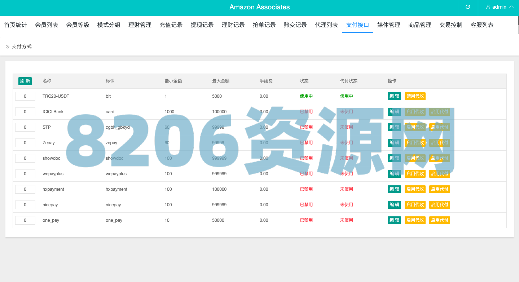Click the refresh icon in header

tap(468, 7)
